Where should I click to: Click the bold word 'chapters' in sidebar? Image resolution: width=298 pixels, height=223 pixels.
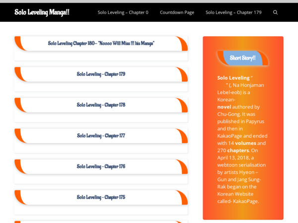(238, 150)
